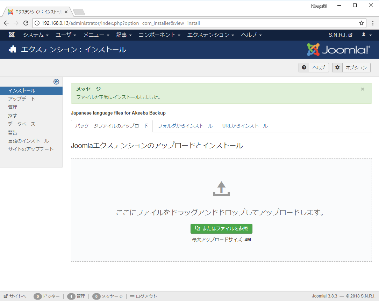Switch to フォルダからインストール tab
This screenshot has width=379, height=301.
coord(185,126)
